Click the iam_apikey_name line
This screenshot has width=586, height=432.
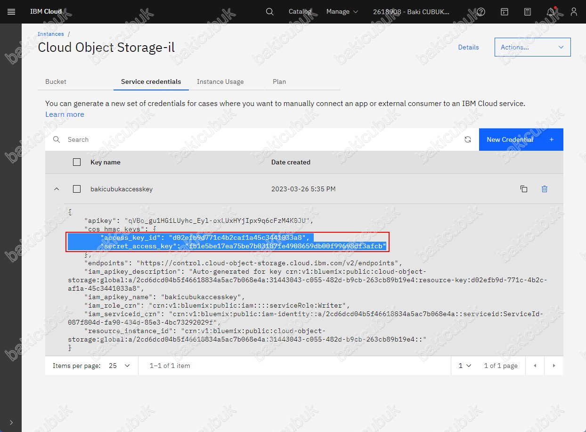(x=164, y=297)
